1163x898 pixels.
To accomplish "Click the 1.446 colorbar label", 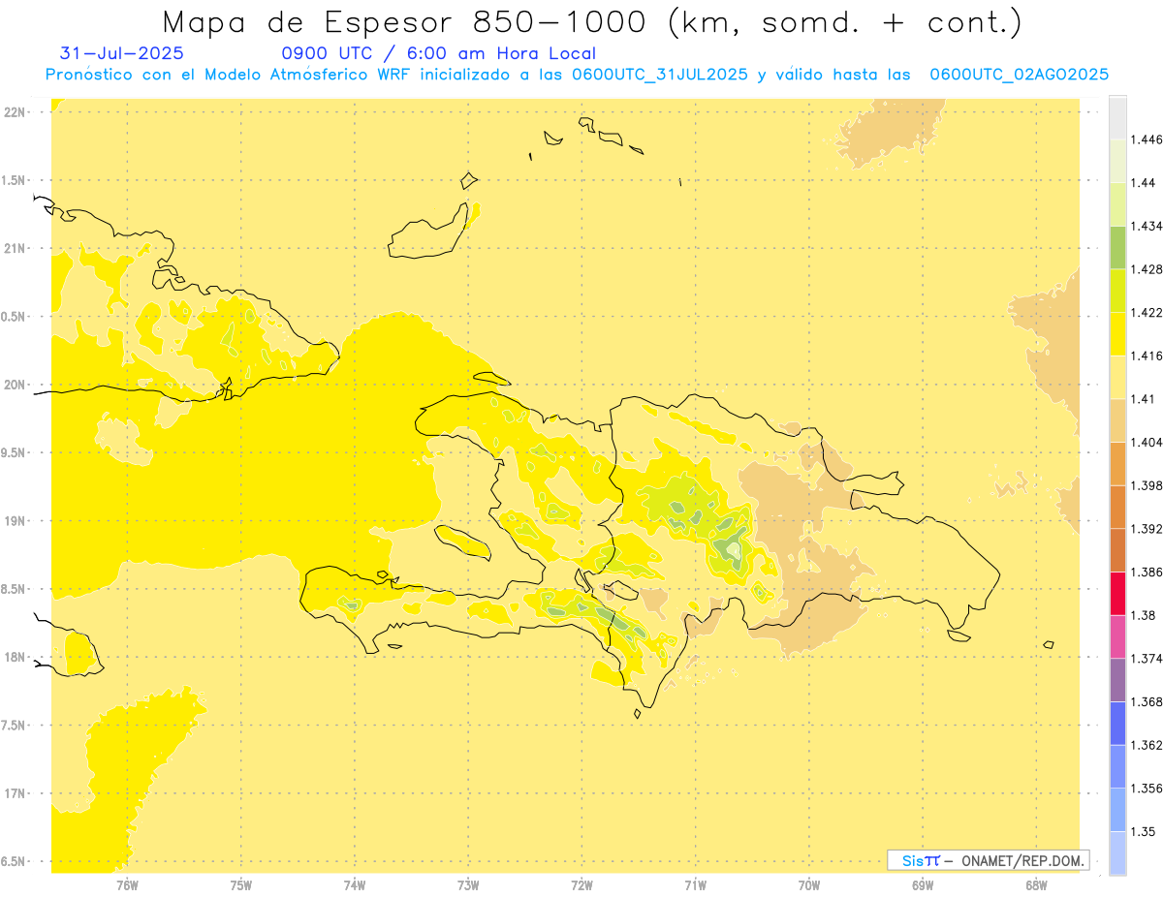I will click(x=1146, y=139).
